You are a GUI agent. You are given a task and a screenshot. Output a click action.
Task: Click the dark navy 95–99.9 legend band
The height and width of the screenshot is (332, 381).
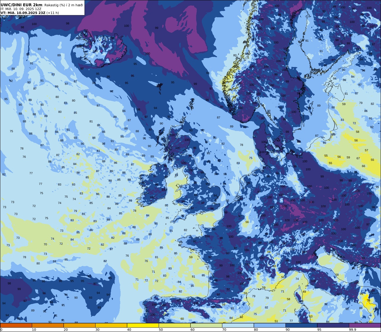[333, 325]
